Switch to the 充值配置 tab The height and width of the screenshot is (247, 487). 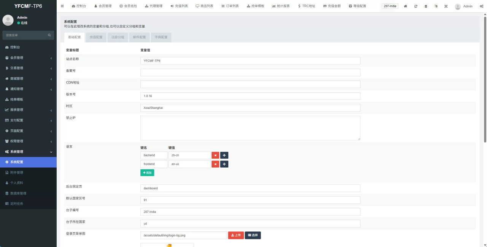tap(96, 37)
